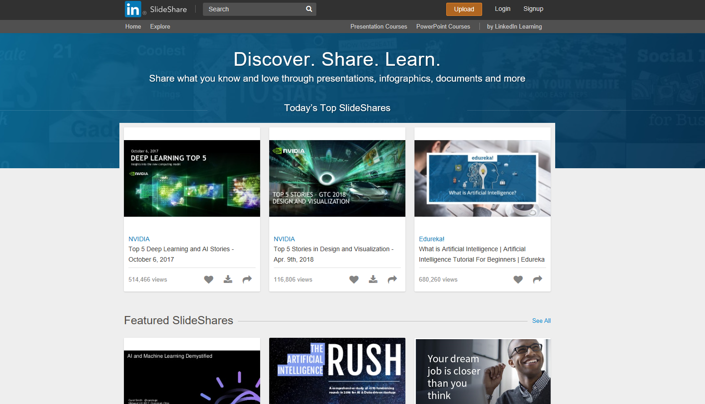Viewport: 705px width, 404px height.
Task: Click the Today's Top SlideShares heading
Action: click(x=337, y=108)
